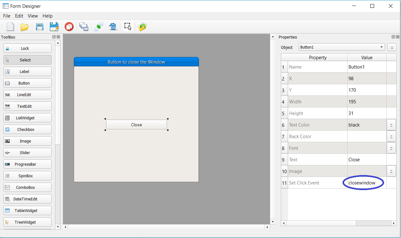
Task: Click the closewindow click event field
Action: tap(363, 183)
